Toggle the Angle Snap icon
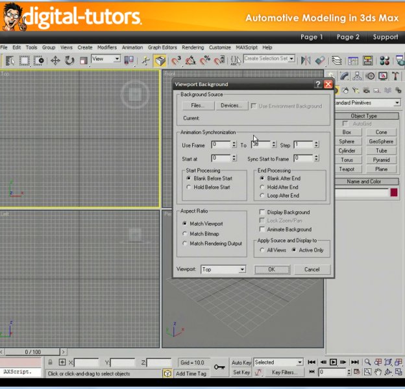This screenshot has height=389, width=405. pyautogui.click(x=191, y=61)
